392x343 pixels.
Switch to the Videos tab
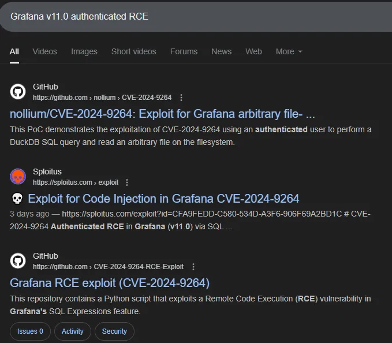click(45, 51)
